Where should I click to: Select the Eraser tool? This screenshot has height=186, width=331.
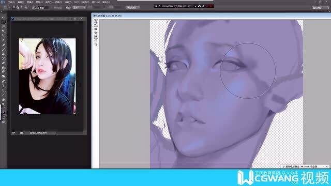click(x=3, y=63)
